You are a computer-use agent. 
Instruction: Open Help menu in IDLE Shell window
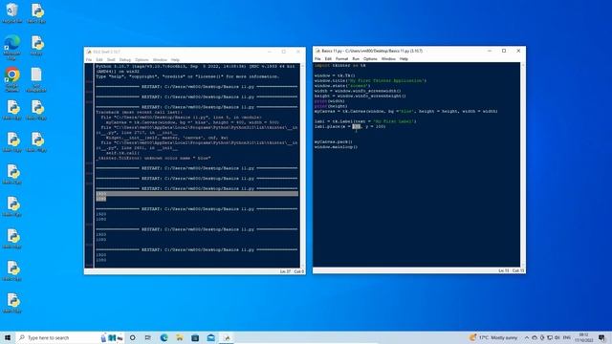tap(175, 60)
